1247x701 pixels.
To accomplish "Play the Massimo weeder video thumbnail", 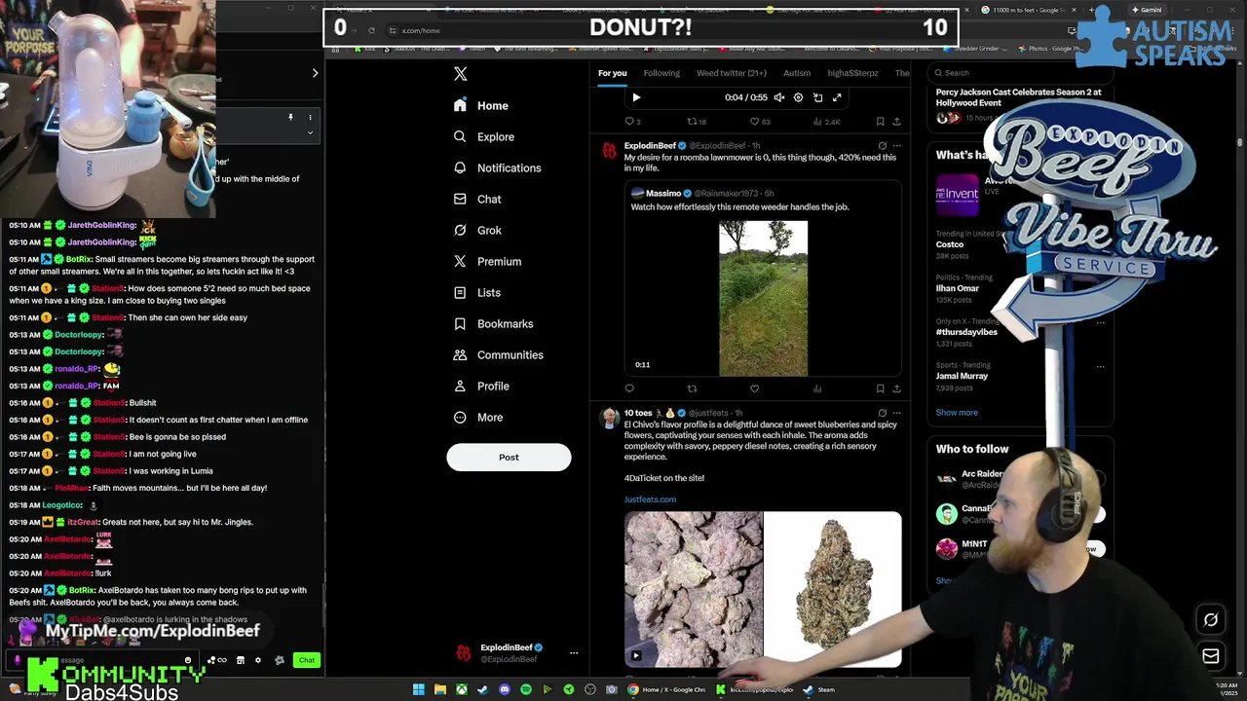I will [763, 298].
